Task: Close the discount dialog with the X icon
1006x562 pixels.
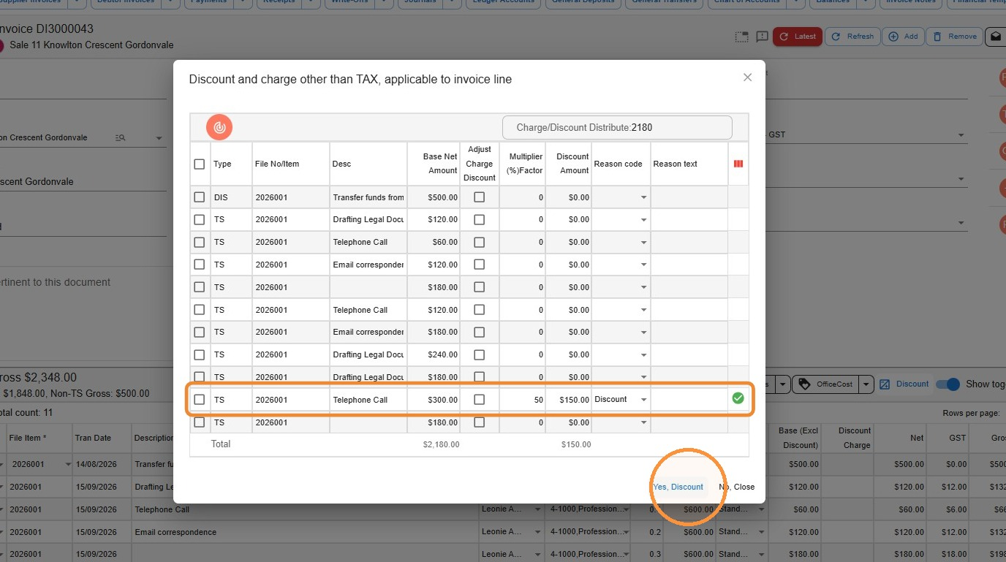Action: pyautogui.click(x=747, y=77)
